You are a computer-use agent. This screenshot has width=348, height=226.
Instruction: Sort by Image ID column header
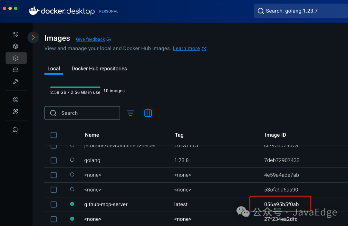click(x=275, y=135)
